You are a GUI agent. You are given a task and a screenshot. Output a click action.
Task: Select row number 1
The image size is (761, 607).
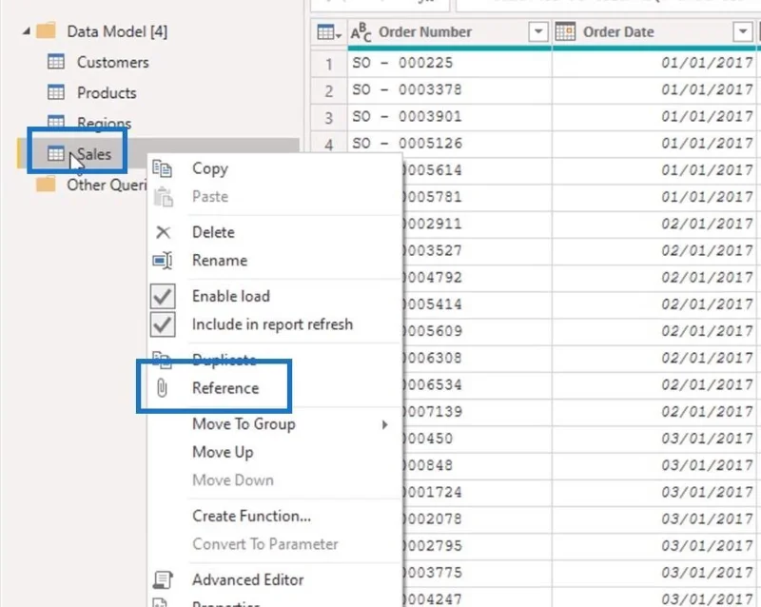328,64
